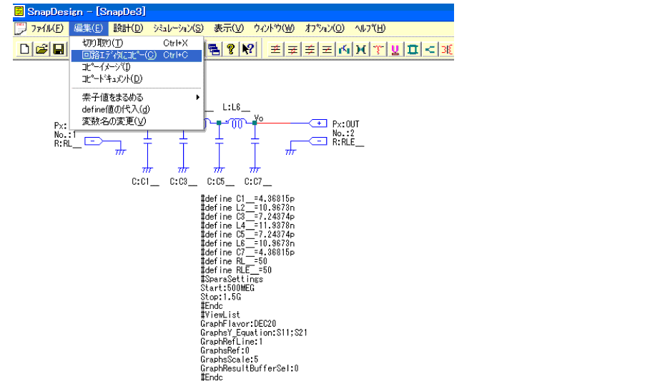Click the OUT port plus terminal symbol
The width and height of the screenshot is (670, 381).
click(318, 123)
